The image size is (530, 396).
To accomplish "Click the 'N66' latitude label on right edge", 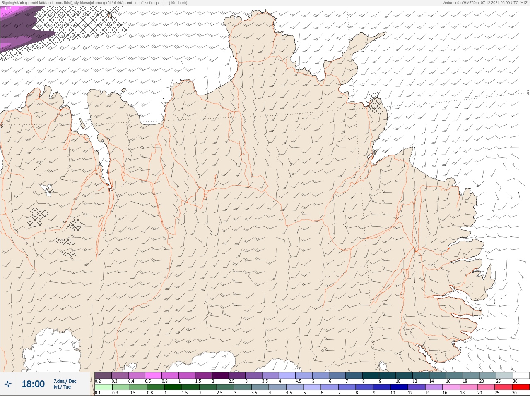I will pos(528,93).
